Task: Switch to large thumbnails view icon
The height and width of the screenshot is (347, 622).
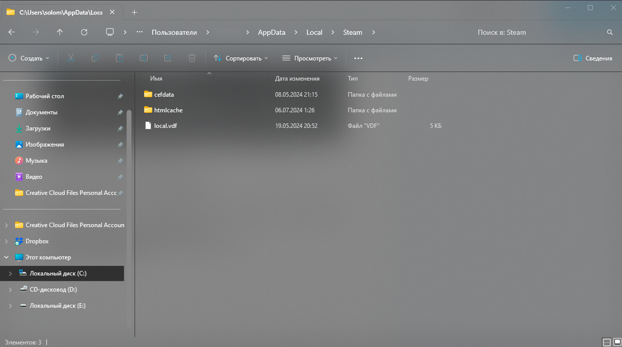Action: (x=617, y=341)
